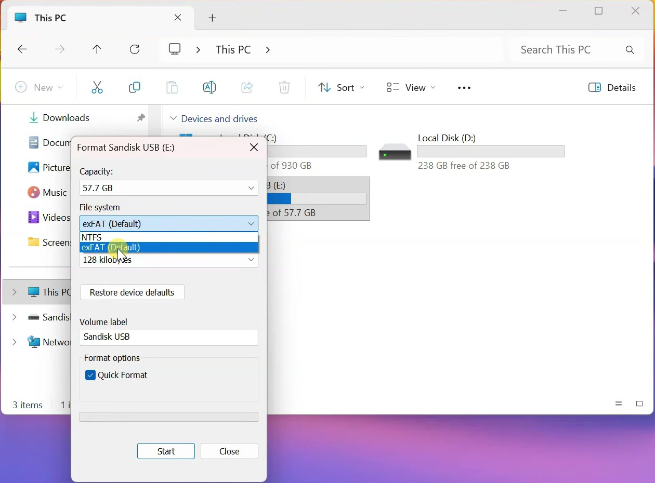Screen dimensions: 655x483
Task: Collapse the Devices and drives group
Action: (173, 118)
